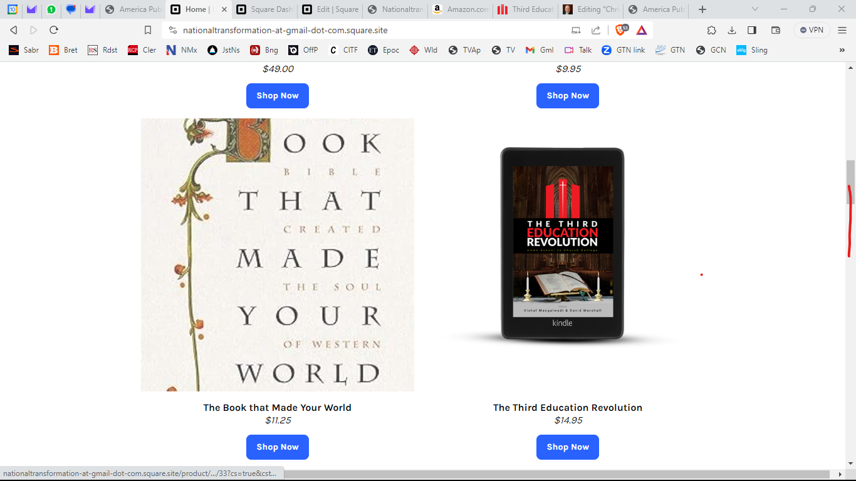Screen dimensions: 856x481
Task: Click the vertical scrollbar thumb
Action: 850,182
